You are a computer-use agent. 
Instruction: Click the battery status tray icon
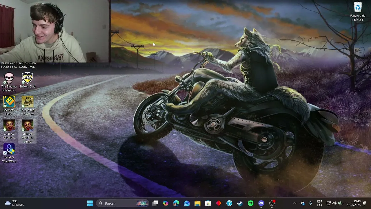(x=341, y=203)
